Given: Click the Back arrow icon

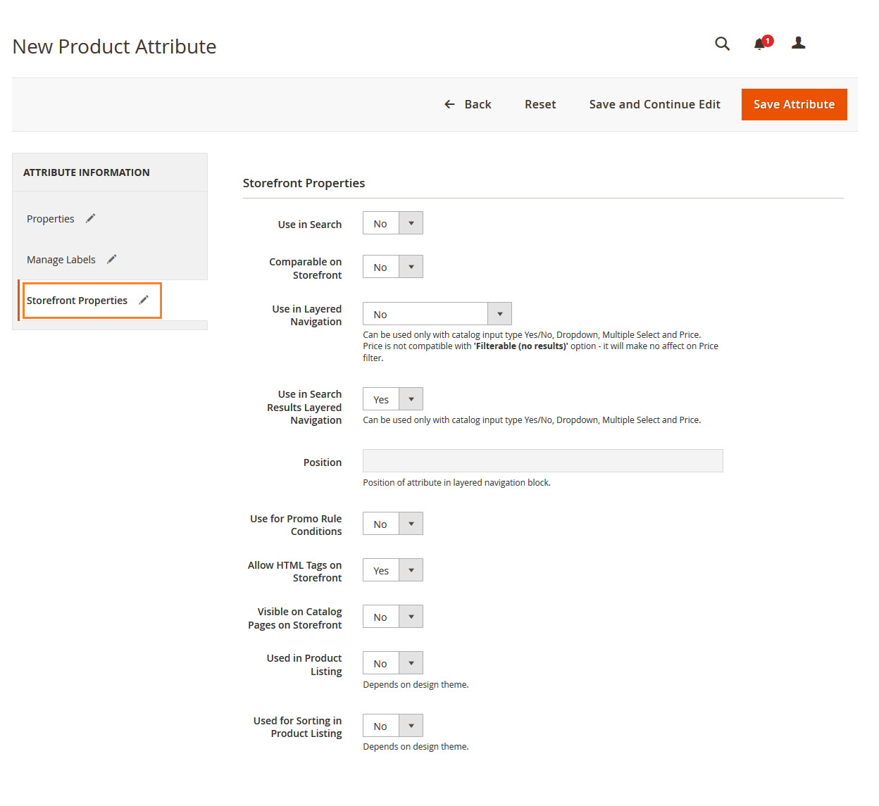Looking at the screenshot, I should point(449,104).
